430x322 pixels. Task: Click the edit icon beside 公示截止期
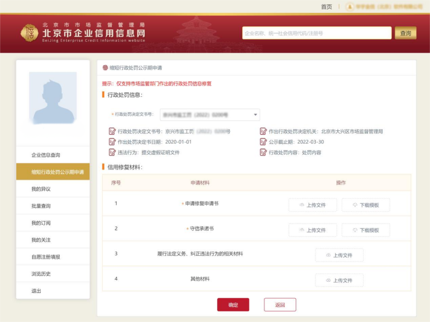coord(263,142)
